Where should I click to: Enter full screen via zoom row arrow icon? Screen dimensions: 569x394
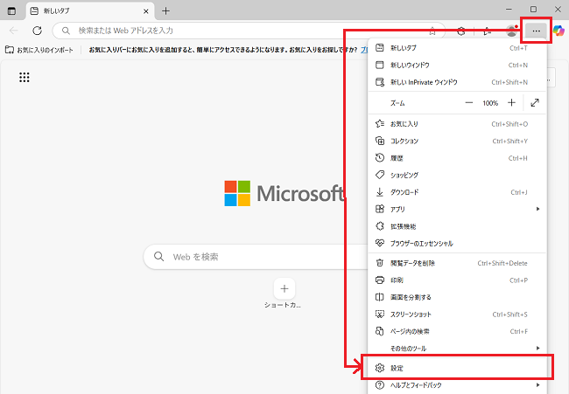[x=535, y=102]
